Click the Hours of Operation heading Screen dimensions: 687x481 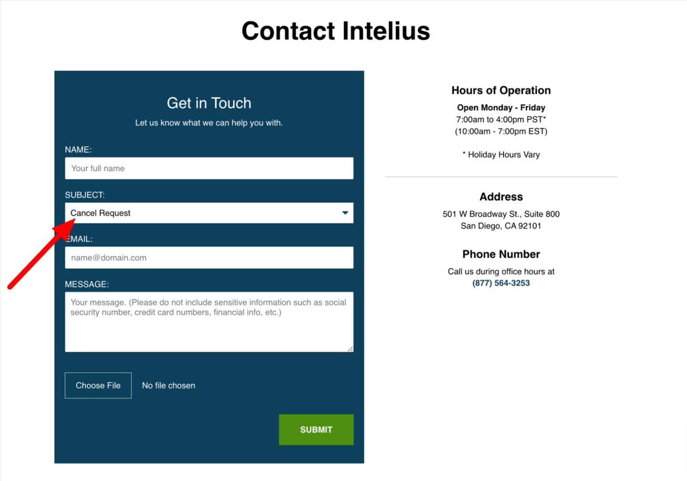tap(501, 90)
